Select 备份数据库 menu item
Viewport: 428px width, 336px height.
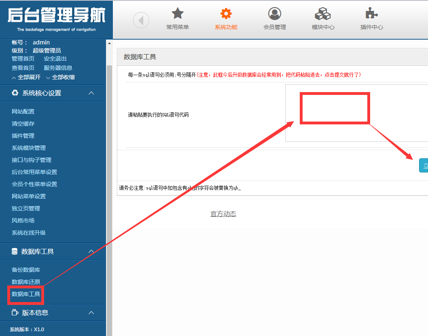[x=26, y=270]
